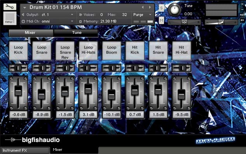Screen dimensions: 246x154
Task: Toggle the AUX sends panel
Action: (242, 15)
